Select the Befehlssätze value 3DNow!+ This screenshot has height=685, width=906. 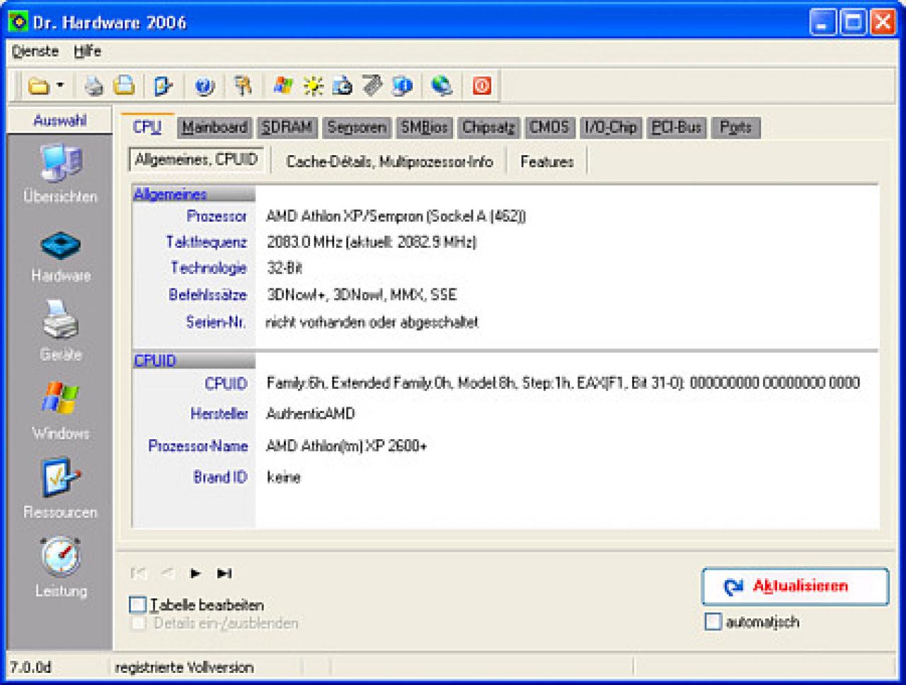click(x=362, y=295)
